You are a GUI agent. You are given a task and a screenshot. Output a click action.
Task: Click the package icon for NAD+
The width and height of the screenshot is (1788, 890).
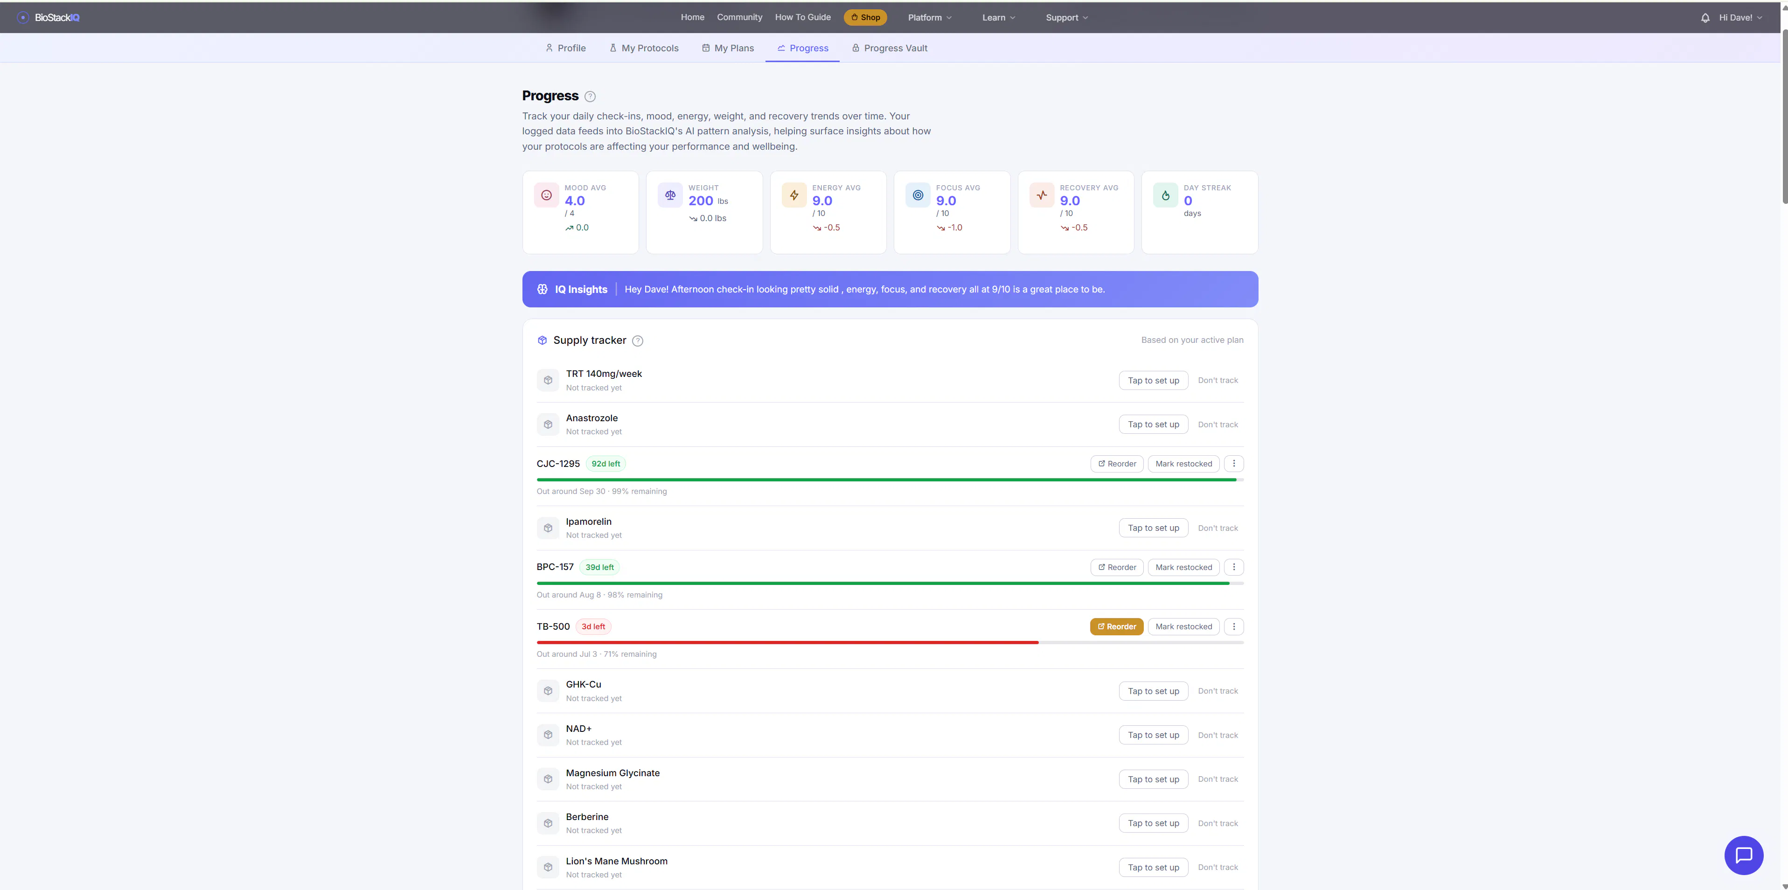[548, 735]
